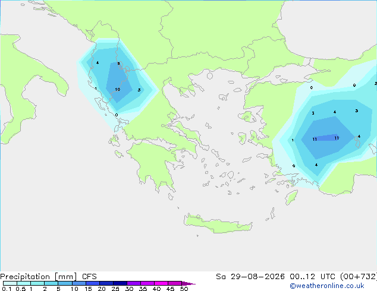Click the '(00+732)' forecast offset text
The height and width of the screenshot is (291, 377).
[x=359, y=277]
